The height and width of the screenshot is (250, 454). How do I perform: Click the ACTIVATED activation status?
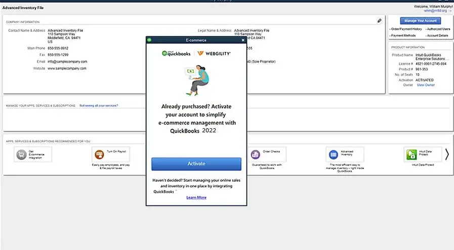coord(425,80)
